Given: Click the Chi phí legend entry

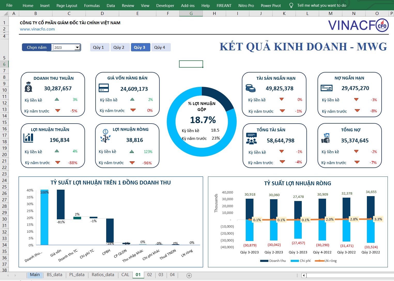Looking at the screenshot, I should click(x=300, y=261).
